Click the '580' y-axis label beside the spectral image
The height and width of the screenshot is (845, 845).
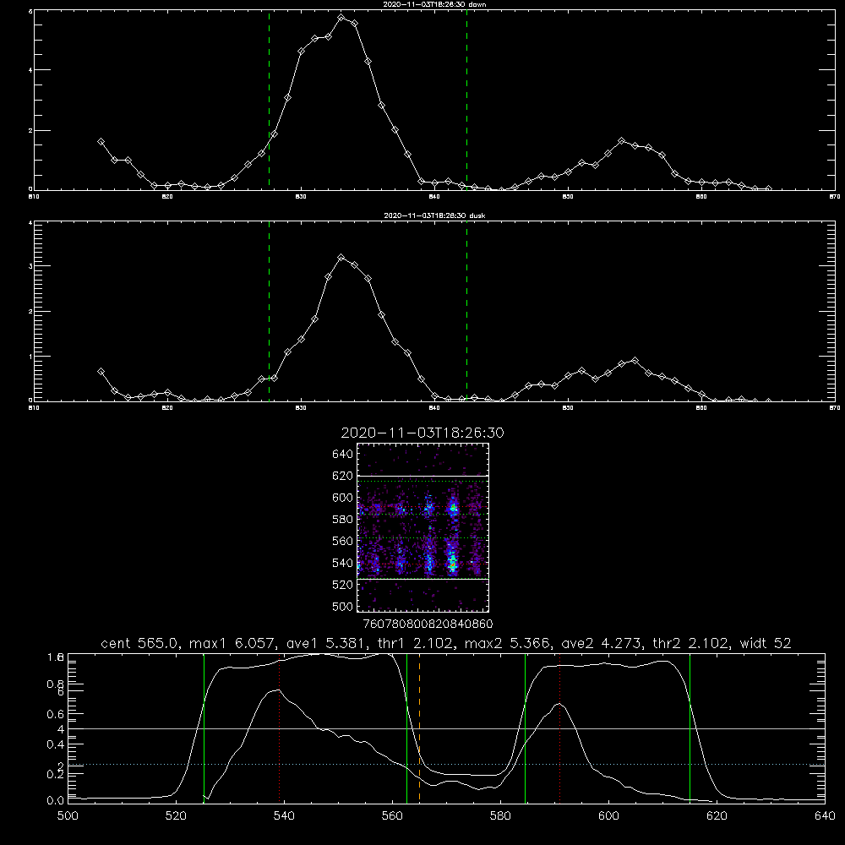tap(343, 519)
